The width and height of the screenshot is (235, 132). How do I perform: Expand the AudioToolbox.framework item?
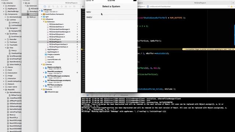click(42, 14)
